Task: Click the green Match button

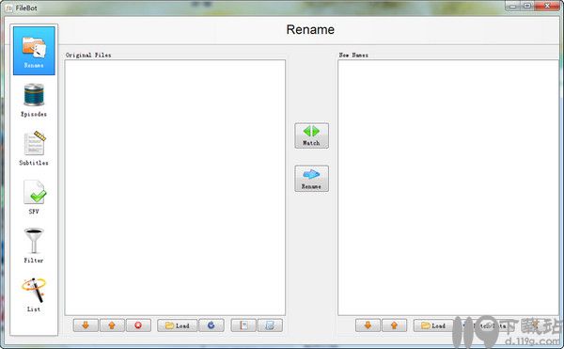Action: click(311, 135)
